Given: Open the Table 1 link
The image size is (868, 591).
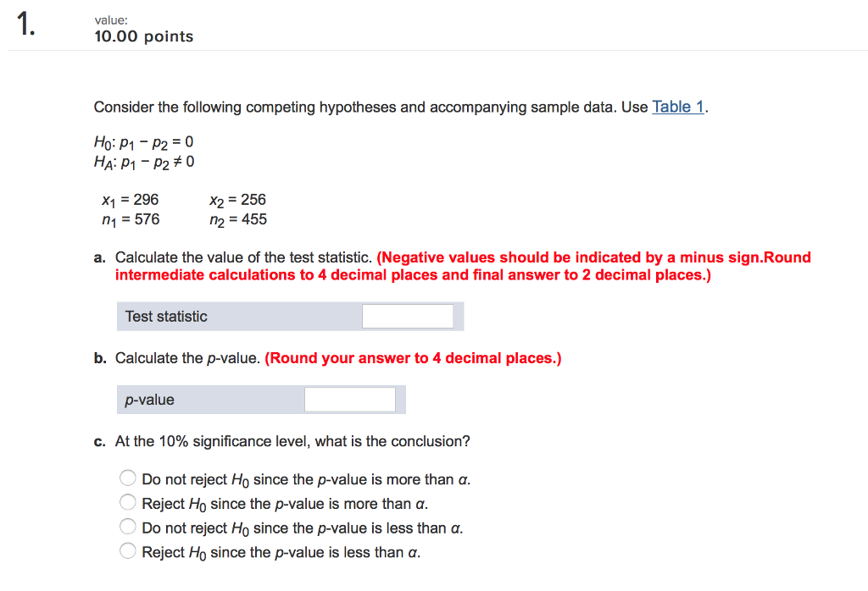Looking at the screenshot, I should tap(677, 107).
